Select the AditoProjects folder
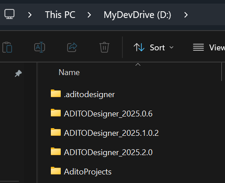 click(x=81, y=172)
